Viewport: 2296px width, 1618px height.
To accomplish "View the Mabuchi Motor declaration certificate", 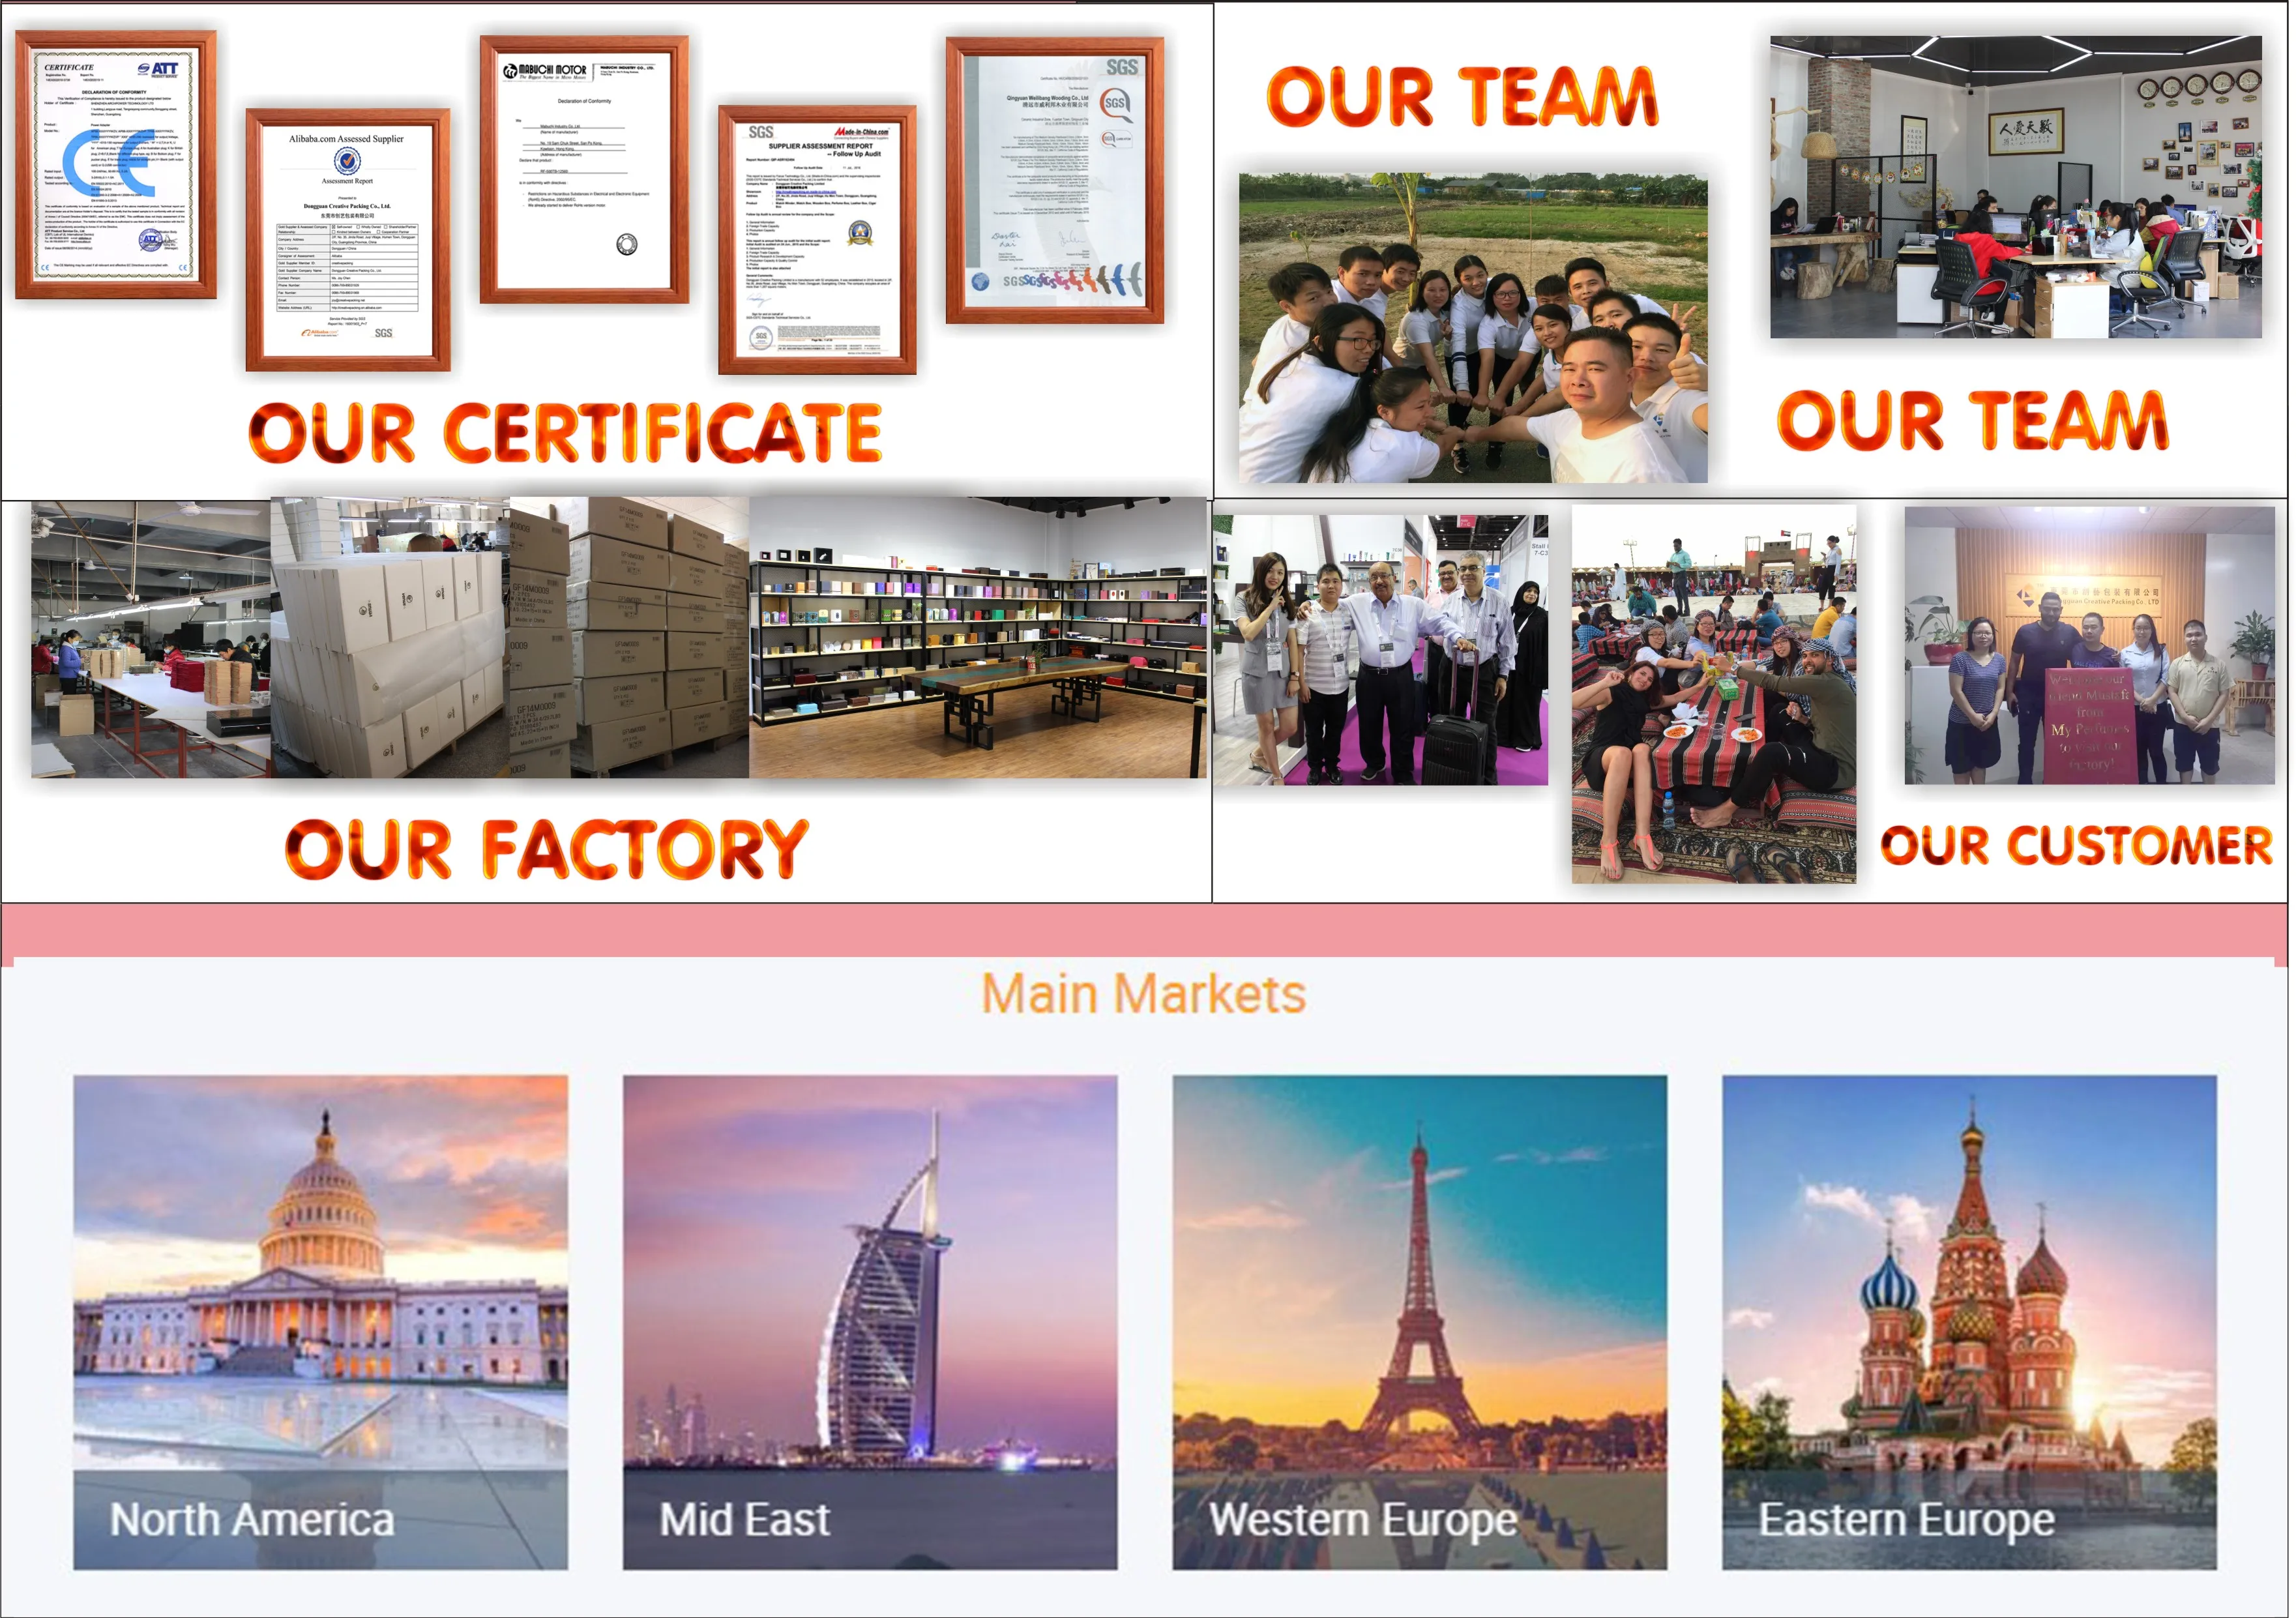I will (x=585, y=170).
